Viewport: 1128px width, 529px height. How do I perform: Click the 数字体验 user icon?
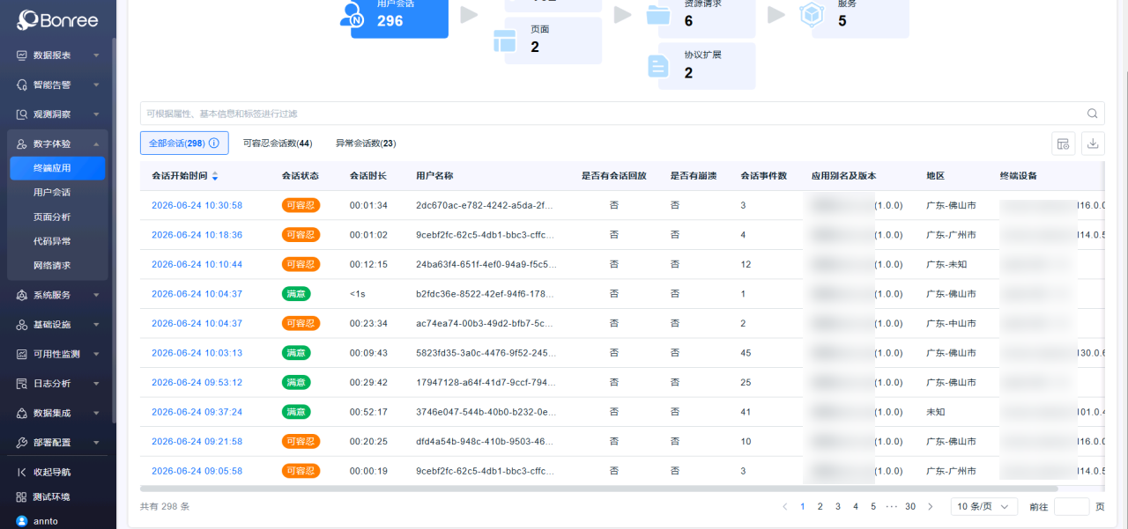[22, 143]
